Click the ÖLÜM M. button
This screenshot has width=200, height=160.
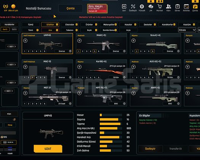(8, 142)
